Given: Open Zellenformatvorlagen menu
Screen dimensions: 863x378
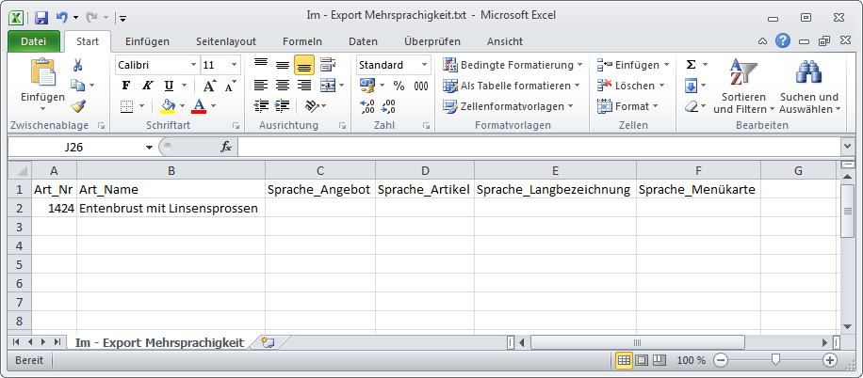Looking at the screenshot, I should [509, 106].
